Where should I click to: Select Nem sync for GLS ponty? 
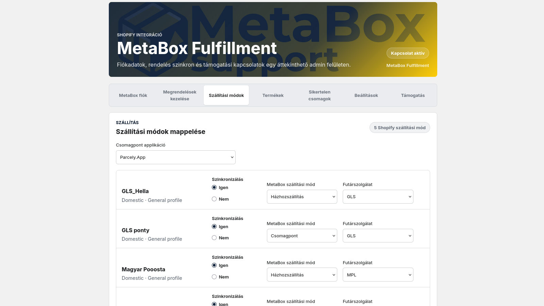[214, 238]
